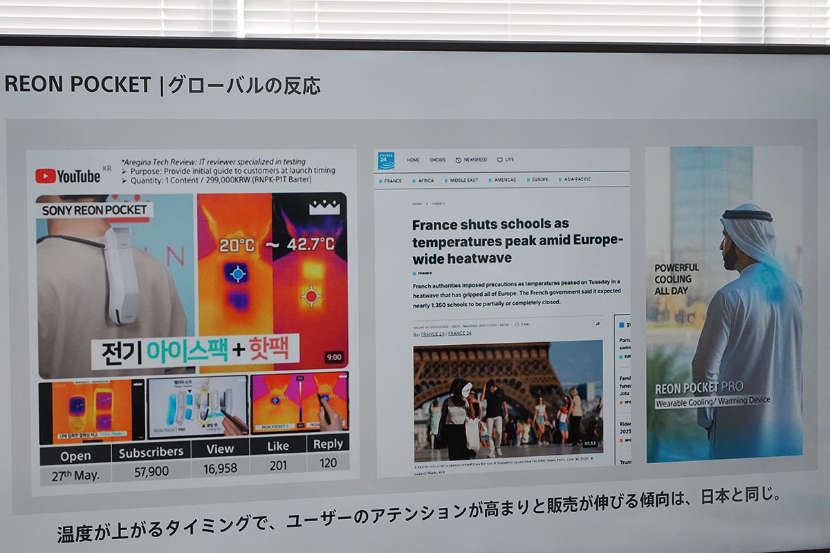This screenshot has height=553, width=830.
Task: Open the HOME menu on France 24
Action: [x=413, y=160]
